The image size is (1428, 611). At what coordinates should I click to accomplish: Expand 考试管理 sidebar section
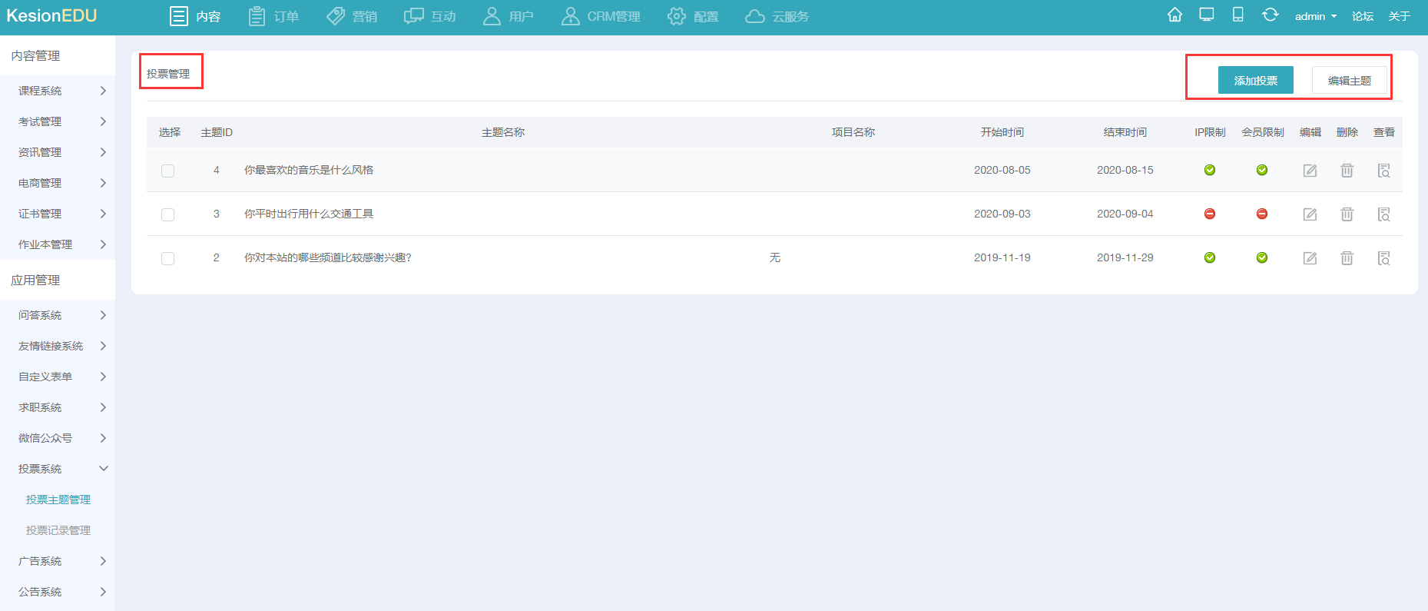click(x=58, y=121)
